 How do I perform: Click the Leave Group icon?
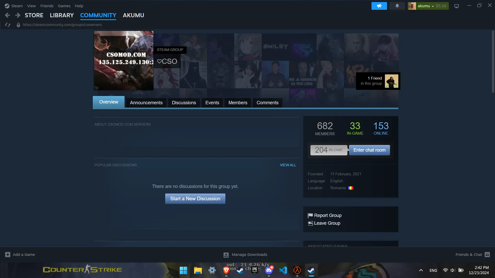pyautogui.click(x=310, y=223)
